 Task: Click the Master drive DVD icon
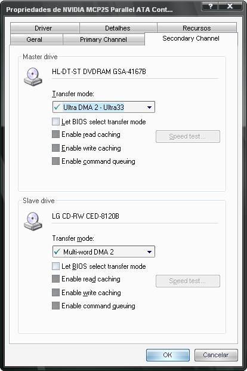[x=33, y=76]
